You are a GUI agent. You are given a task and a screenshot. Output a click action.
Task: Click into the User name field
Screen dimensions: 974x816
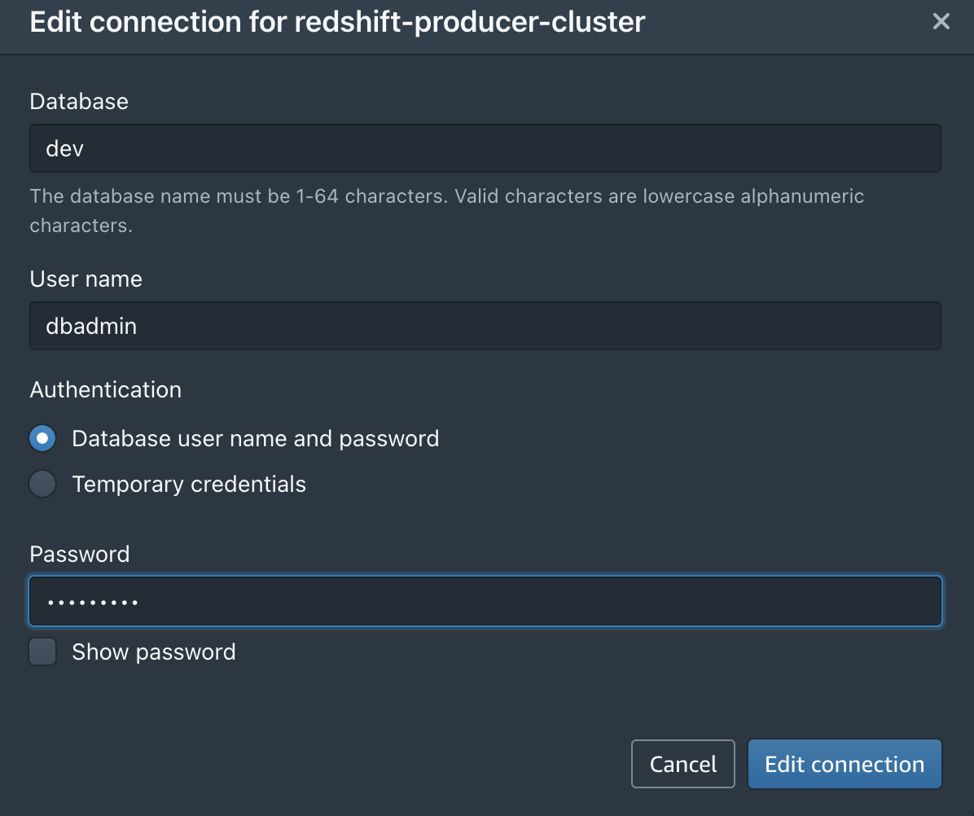(485, 326)
